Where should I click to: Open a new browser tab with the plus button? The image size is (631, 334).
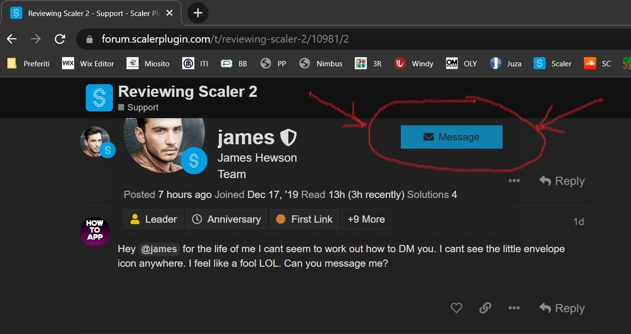198,13
